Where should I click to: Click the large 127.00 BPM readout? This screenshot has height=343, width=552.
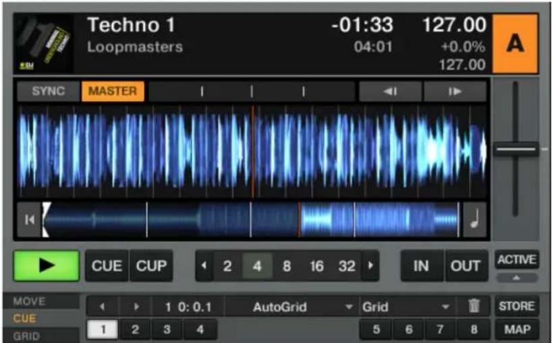[453, 26]
